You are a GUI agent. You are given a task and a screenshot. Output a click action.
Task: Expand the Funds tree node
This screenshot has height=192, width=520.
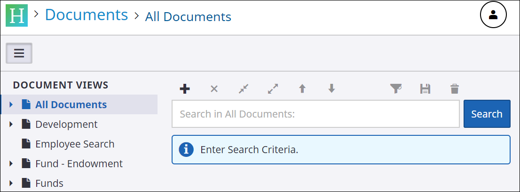click(x=11, y=183)
